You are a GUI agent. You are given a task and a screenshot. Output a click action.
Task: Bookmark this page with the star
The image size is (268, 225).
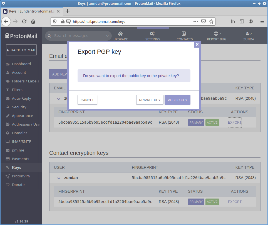[211, 21]
